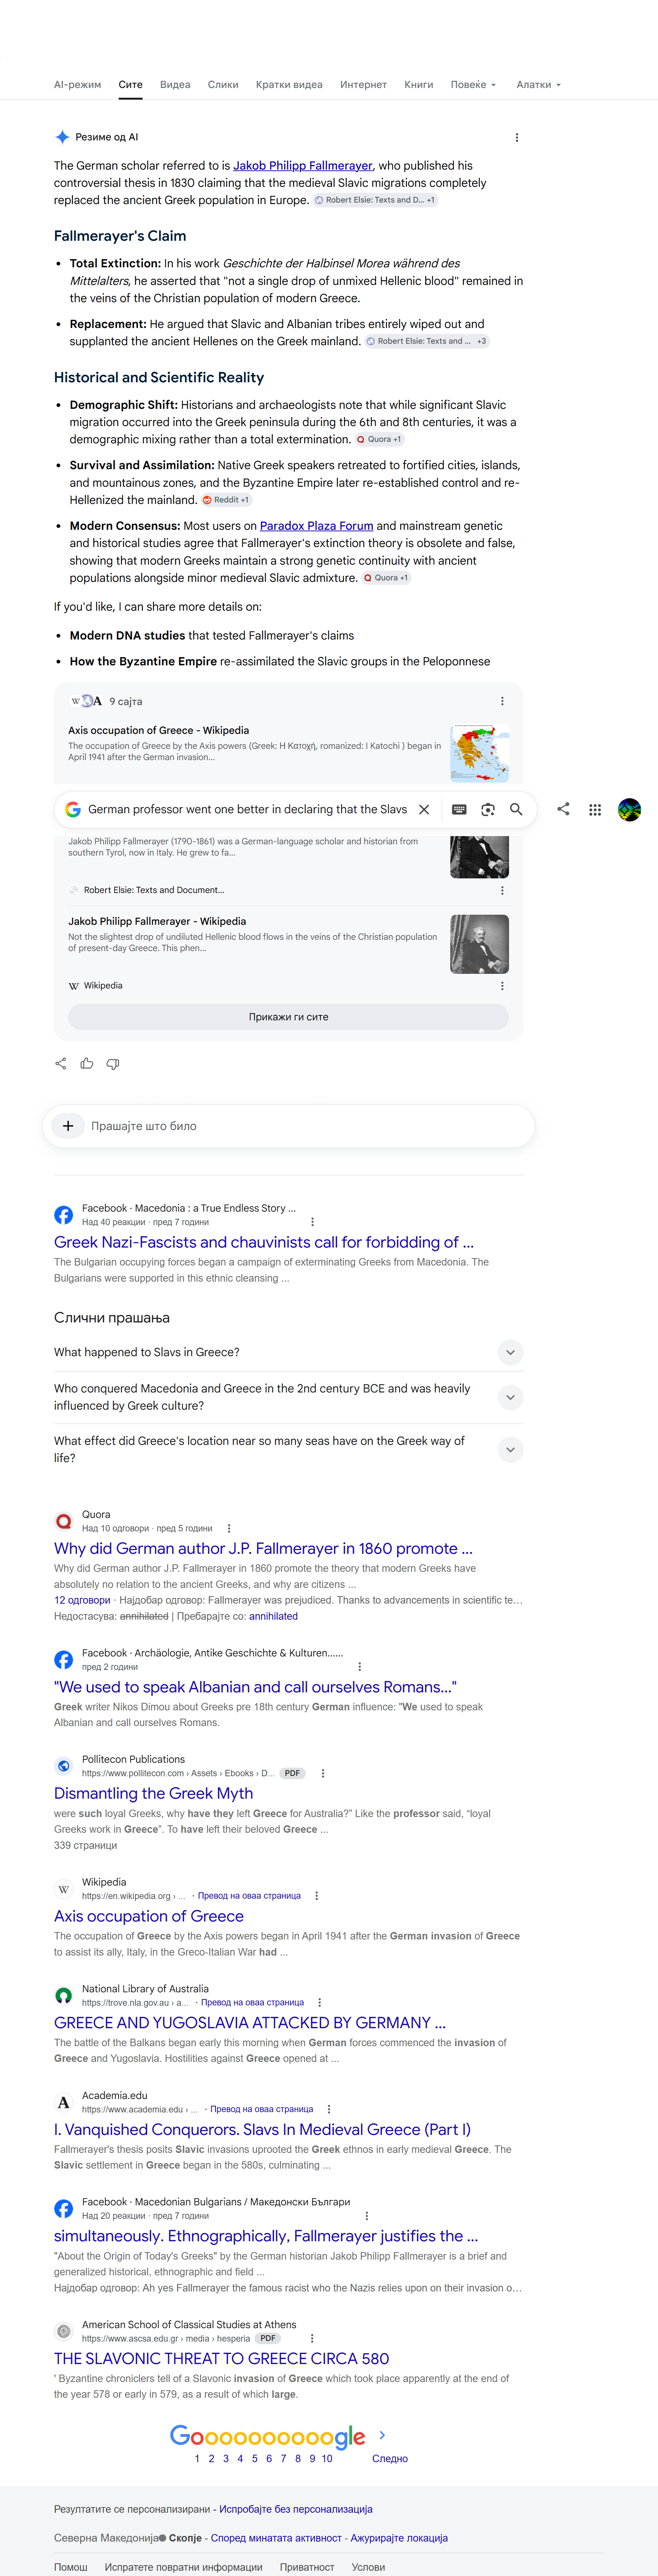
Task: Click the plus icon in the ask box
Action: pos(68,1126)
